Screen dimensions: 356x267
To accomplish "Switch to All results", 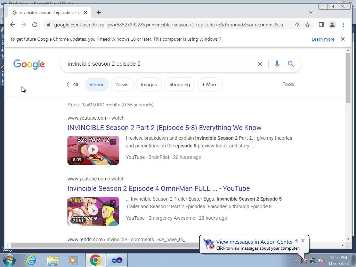I will pos(72,84).
